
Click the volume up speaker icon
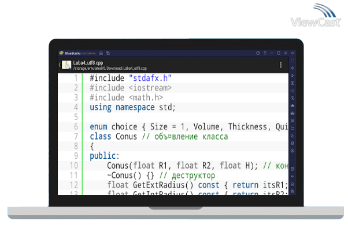tap(293, 68)
